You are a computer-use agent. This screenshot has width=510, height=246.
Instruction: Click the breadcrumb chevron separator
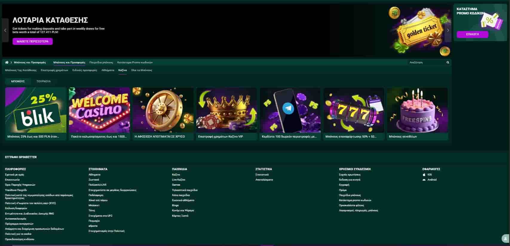[11, 62]
